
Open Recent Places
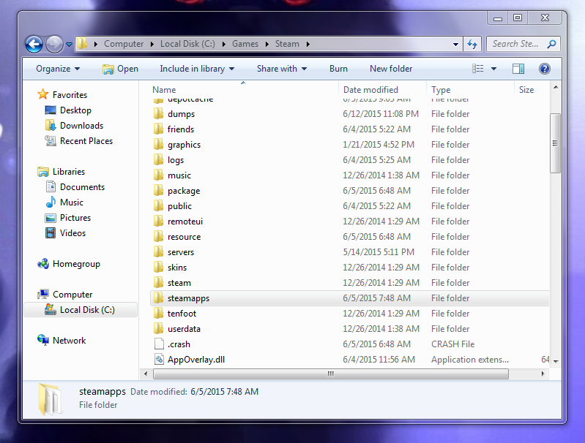pyautogui.click(x=86, y=141)
